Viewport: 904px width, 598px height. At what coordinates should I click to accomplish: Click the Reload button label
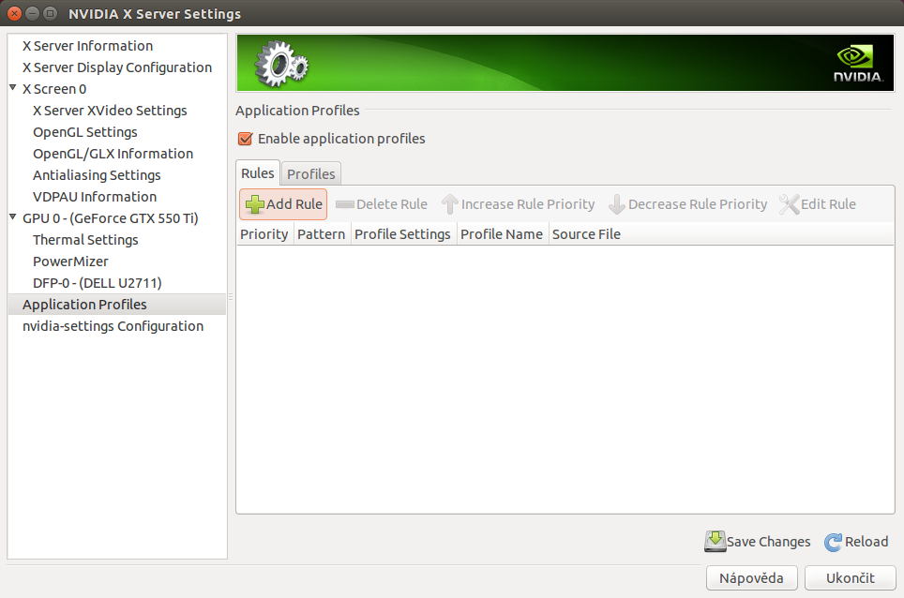866,542
